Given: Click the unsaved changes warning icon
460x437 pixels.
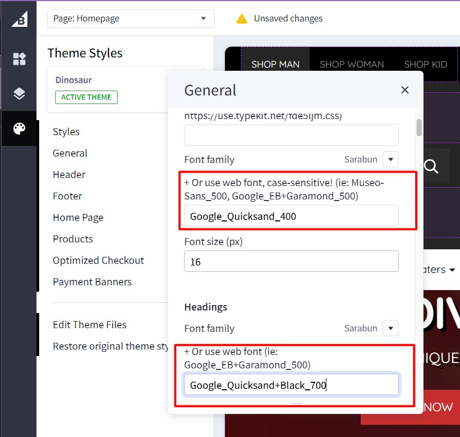Looking at the screenshot, I should (242, 19).
